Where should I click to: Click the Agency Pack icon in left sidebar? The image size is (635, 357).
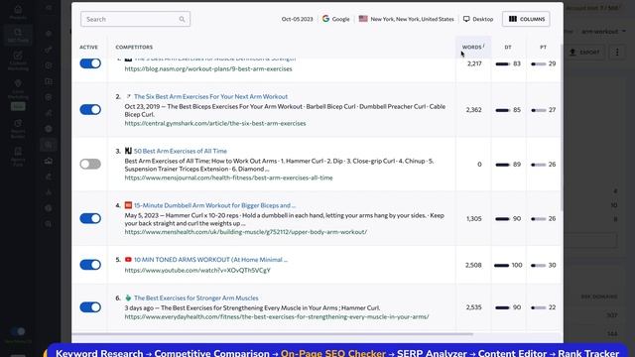pos(18,152)
